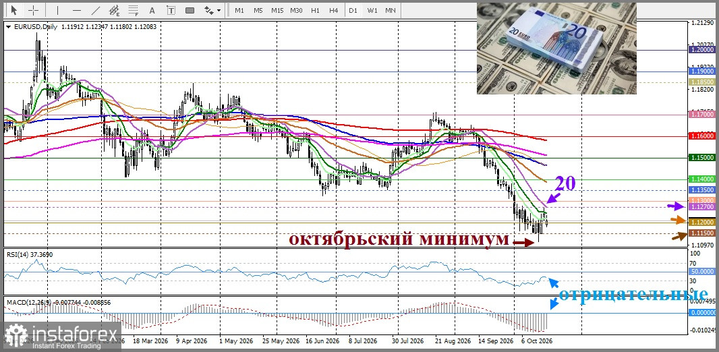Image resolution: width=719 pixels, height=352 pixels.
Task: Switch chart to M1 timeframe
Action: (x=239, y=10)
